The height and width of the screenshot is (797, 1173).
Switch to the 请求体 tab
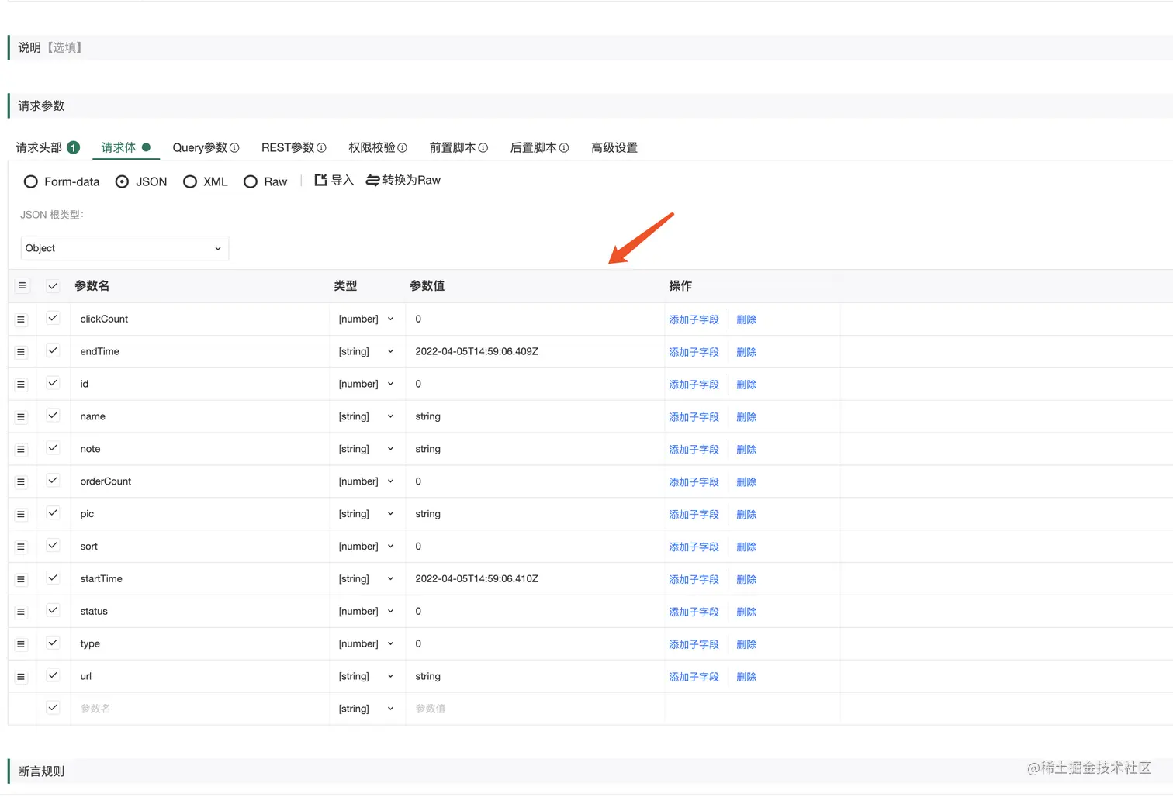126,147
